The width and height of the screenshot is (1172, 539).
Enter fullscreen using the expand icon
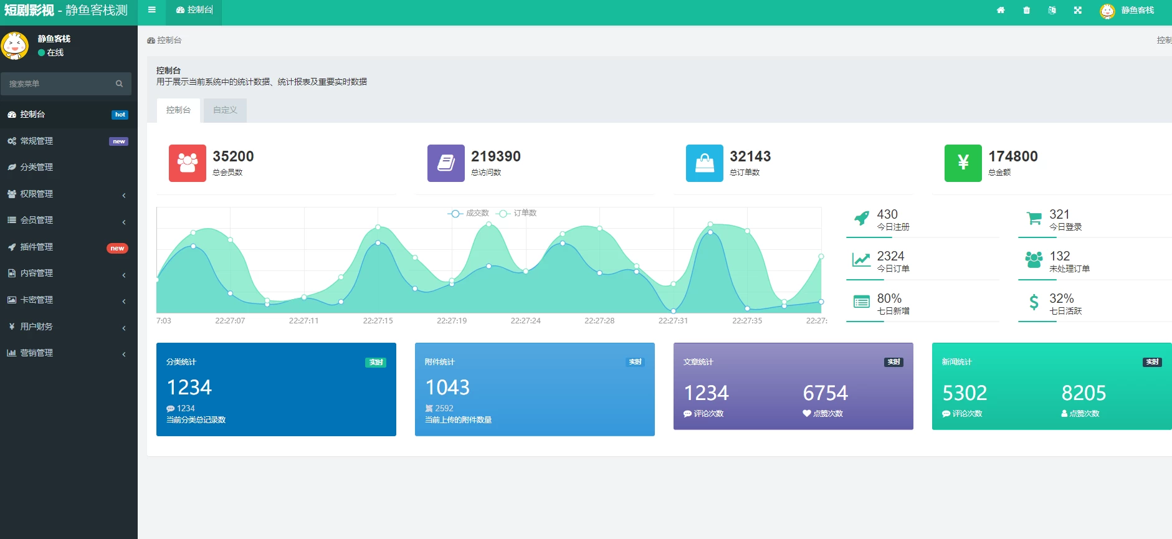click(x=1077, y=10)
